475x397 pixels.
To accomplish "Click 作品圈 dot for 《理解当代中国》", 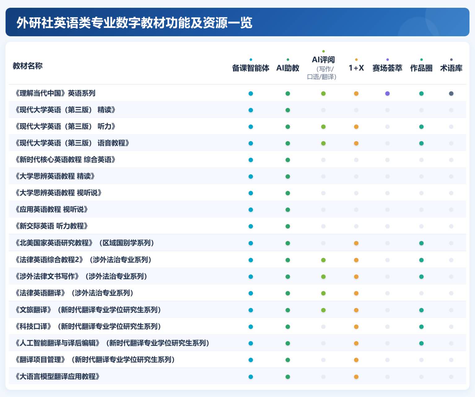I will [x=421, y=93].
